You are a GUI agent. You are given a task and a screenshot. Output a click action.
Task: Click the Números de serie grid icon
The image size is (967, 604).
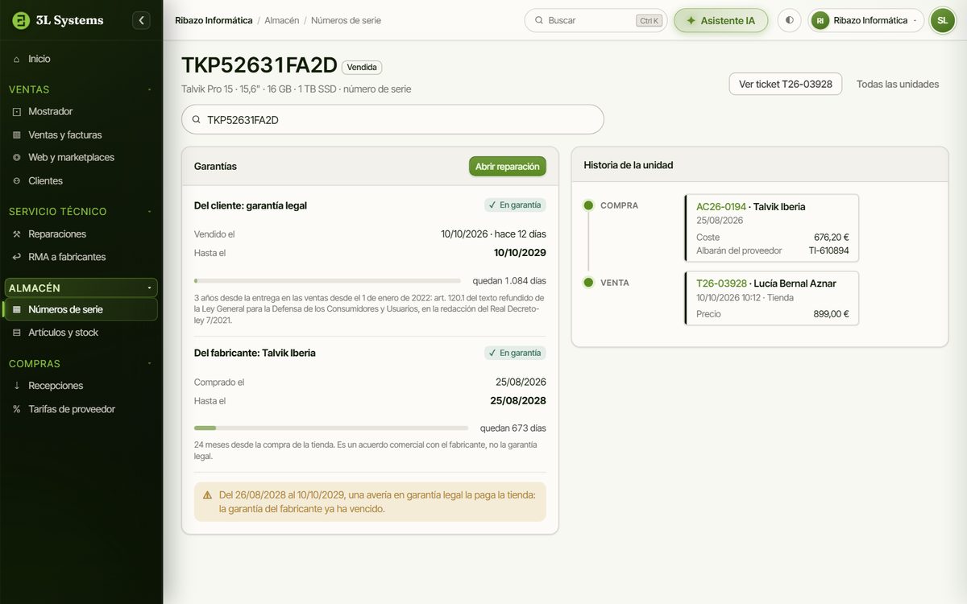click(x=17, y=309)
